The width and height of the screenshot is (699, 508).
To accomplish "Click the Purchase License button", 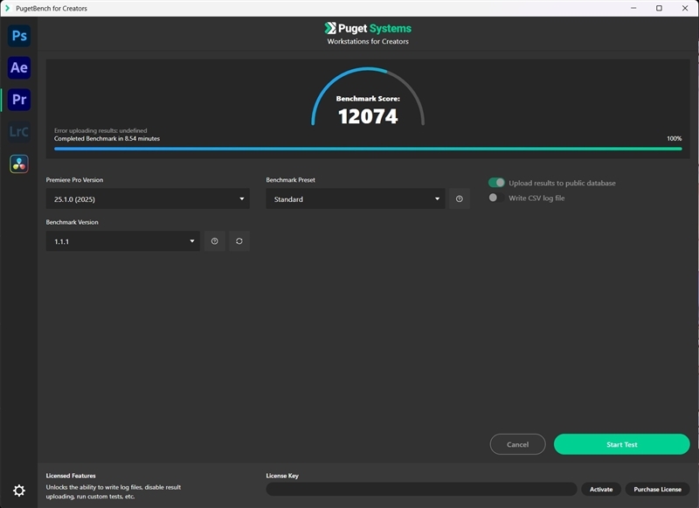I will coord(658,489).
